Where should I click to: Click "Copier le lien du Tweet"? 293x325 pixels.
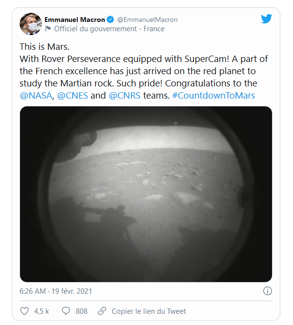[149, 311]
